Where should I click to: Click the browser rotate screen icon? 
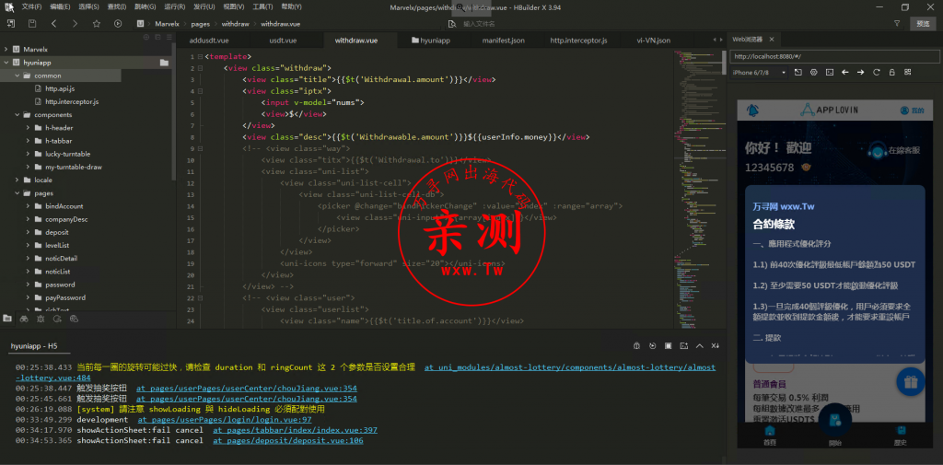[x=798, y=72]
